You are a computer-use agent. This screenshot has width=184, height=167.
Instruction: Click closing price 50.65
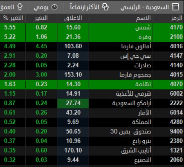coord(73,132)
